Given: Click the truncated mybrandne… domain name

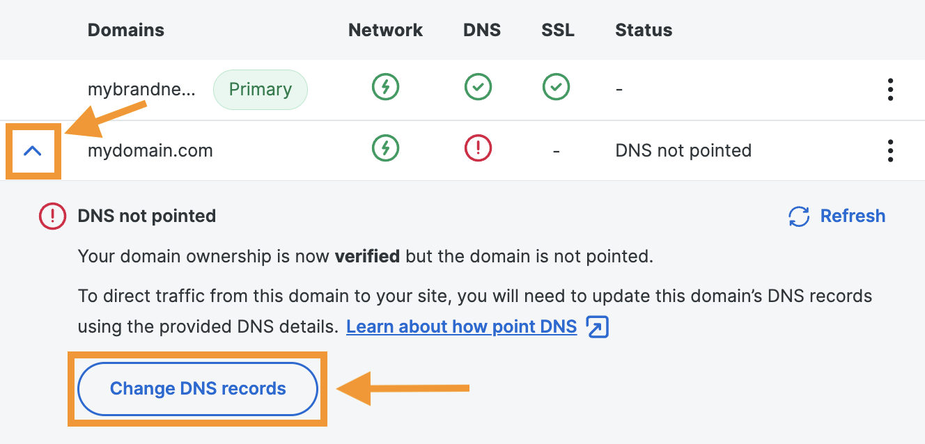Looking at the screenshot, I should 141,89.
